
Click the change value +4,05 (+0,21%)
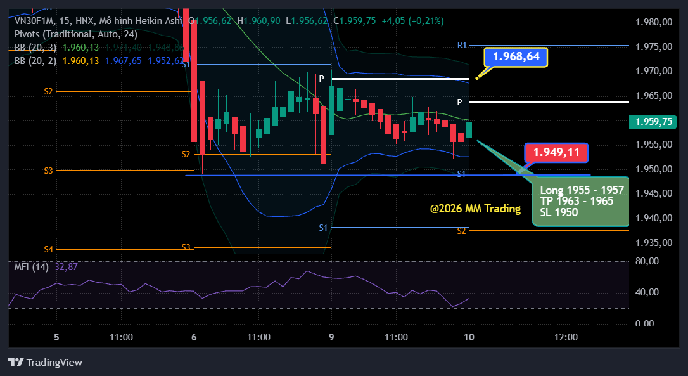point(412,21)
